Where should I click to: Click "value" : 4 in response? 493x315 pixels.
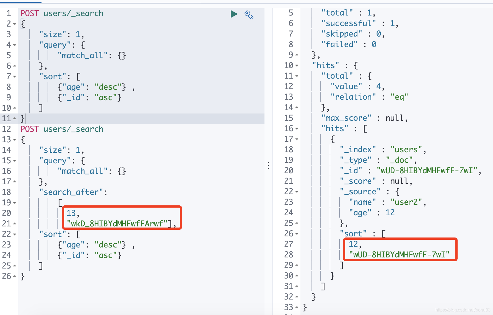tap(356, 86)
